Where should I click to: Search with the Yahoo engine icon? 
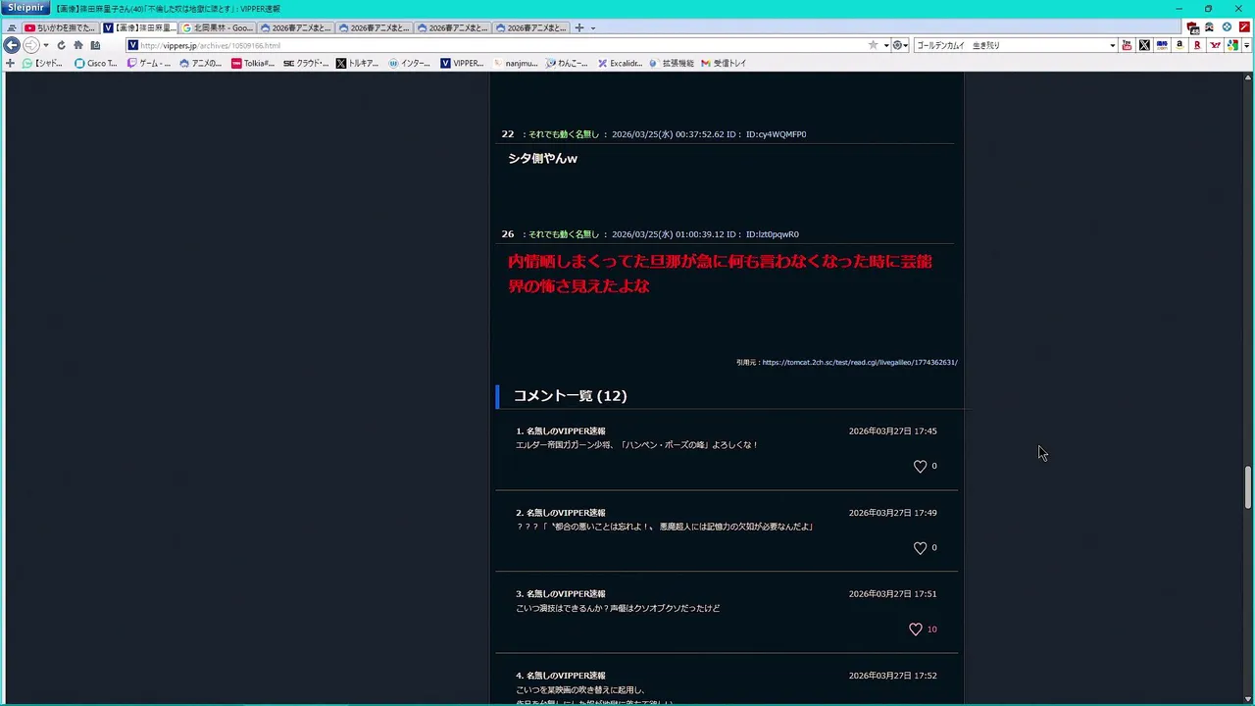(x=1215, y=45)
